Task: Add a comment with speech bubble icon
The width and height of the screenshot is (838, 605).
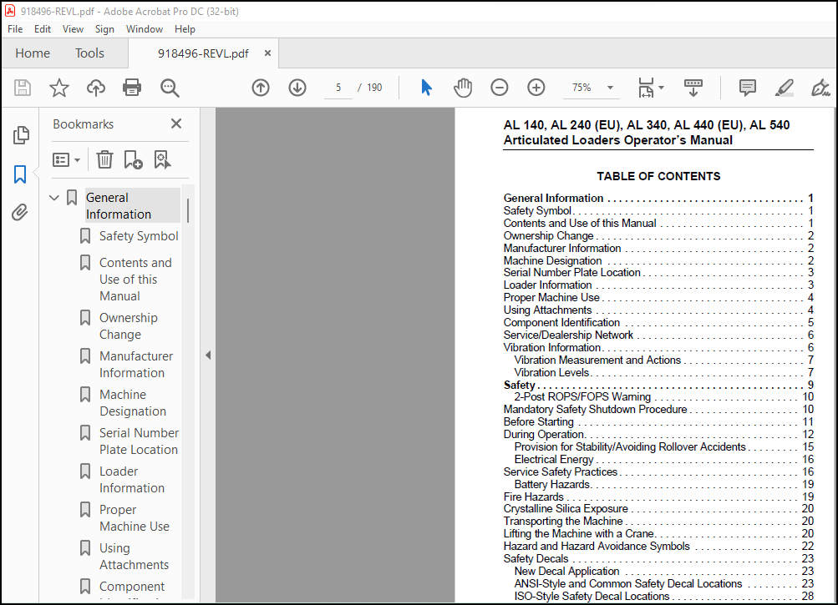Action: point(747,88)
